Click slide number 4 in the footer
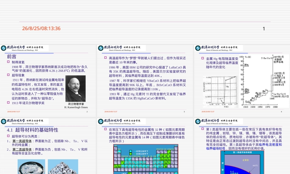The width and height of the screenshot is (290, 174). pos(281,112)
